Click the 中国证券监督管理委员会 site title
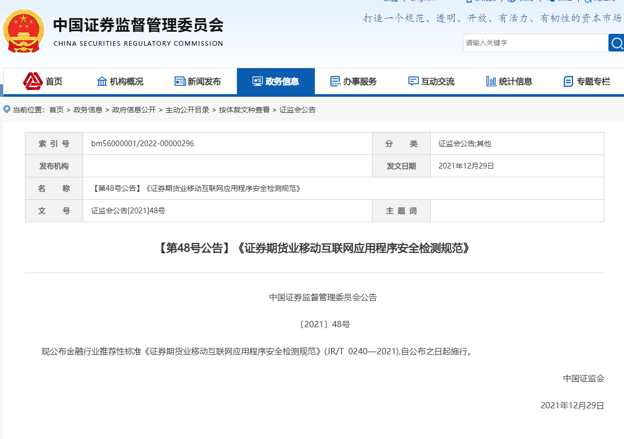Image resolution: width=624 pixels, height=439 pixels. (138, 25)
